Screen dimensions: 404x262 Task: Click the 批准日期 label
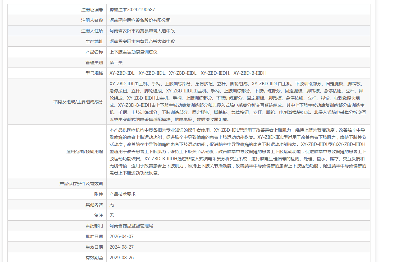click(x=94, y=236)
